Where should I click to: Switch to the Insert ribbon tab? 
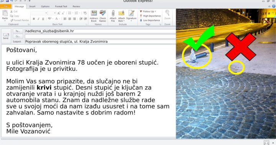pos(32,6)
